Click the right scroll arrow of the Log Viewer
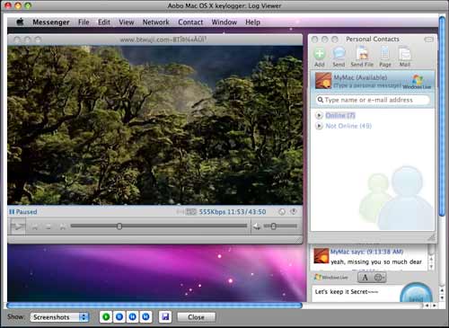449x328 pixels. point(434,306)
